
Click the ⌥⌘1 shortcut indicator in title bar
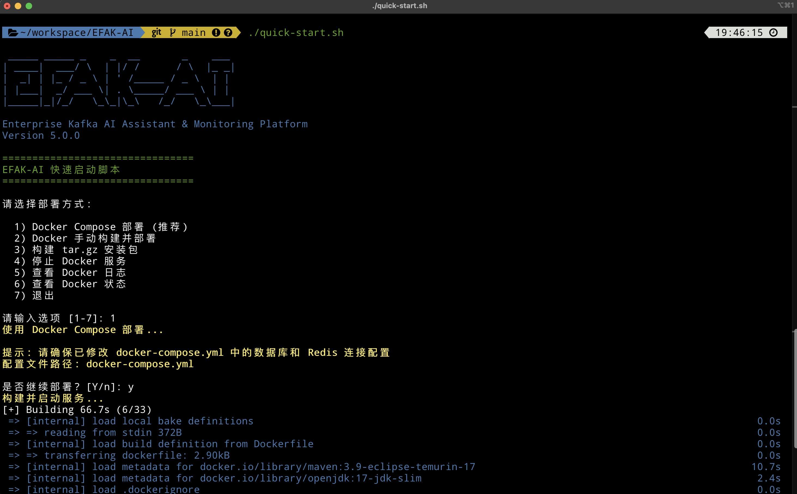785,5
